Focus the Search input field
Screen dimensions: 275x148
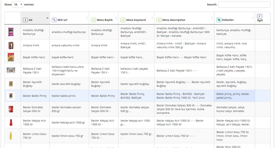tap(244, 4)
